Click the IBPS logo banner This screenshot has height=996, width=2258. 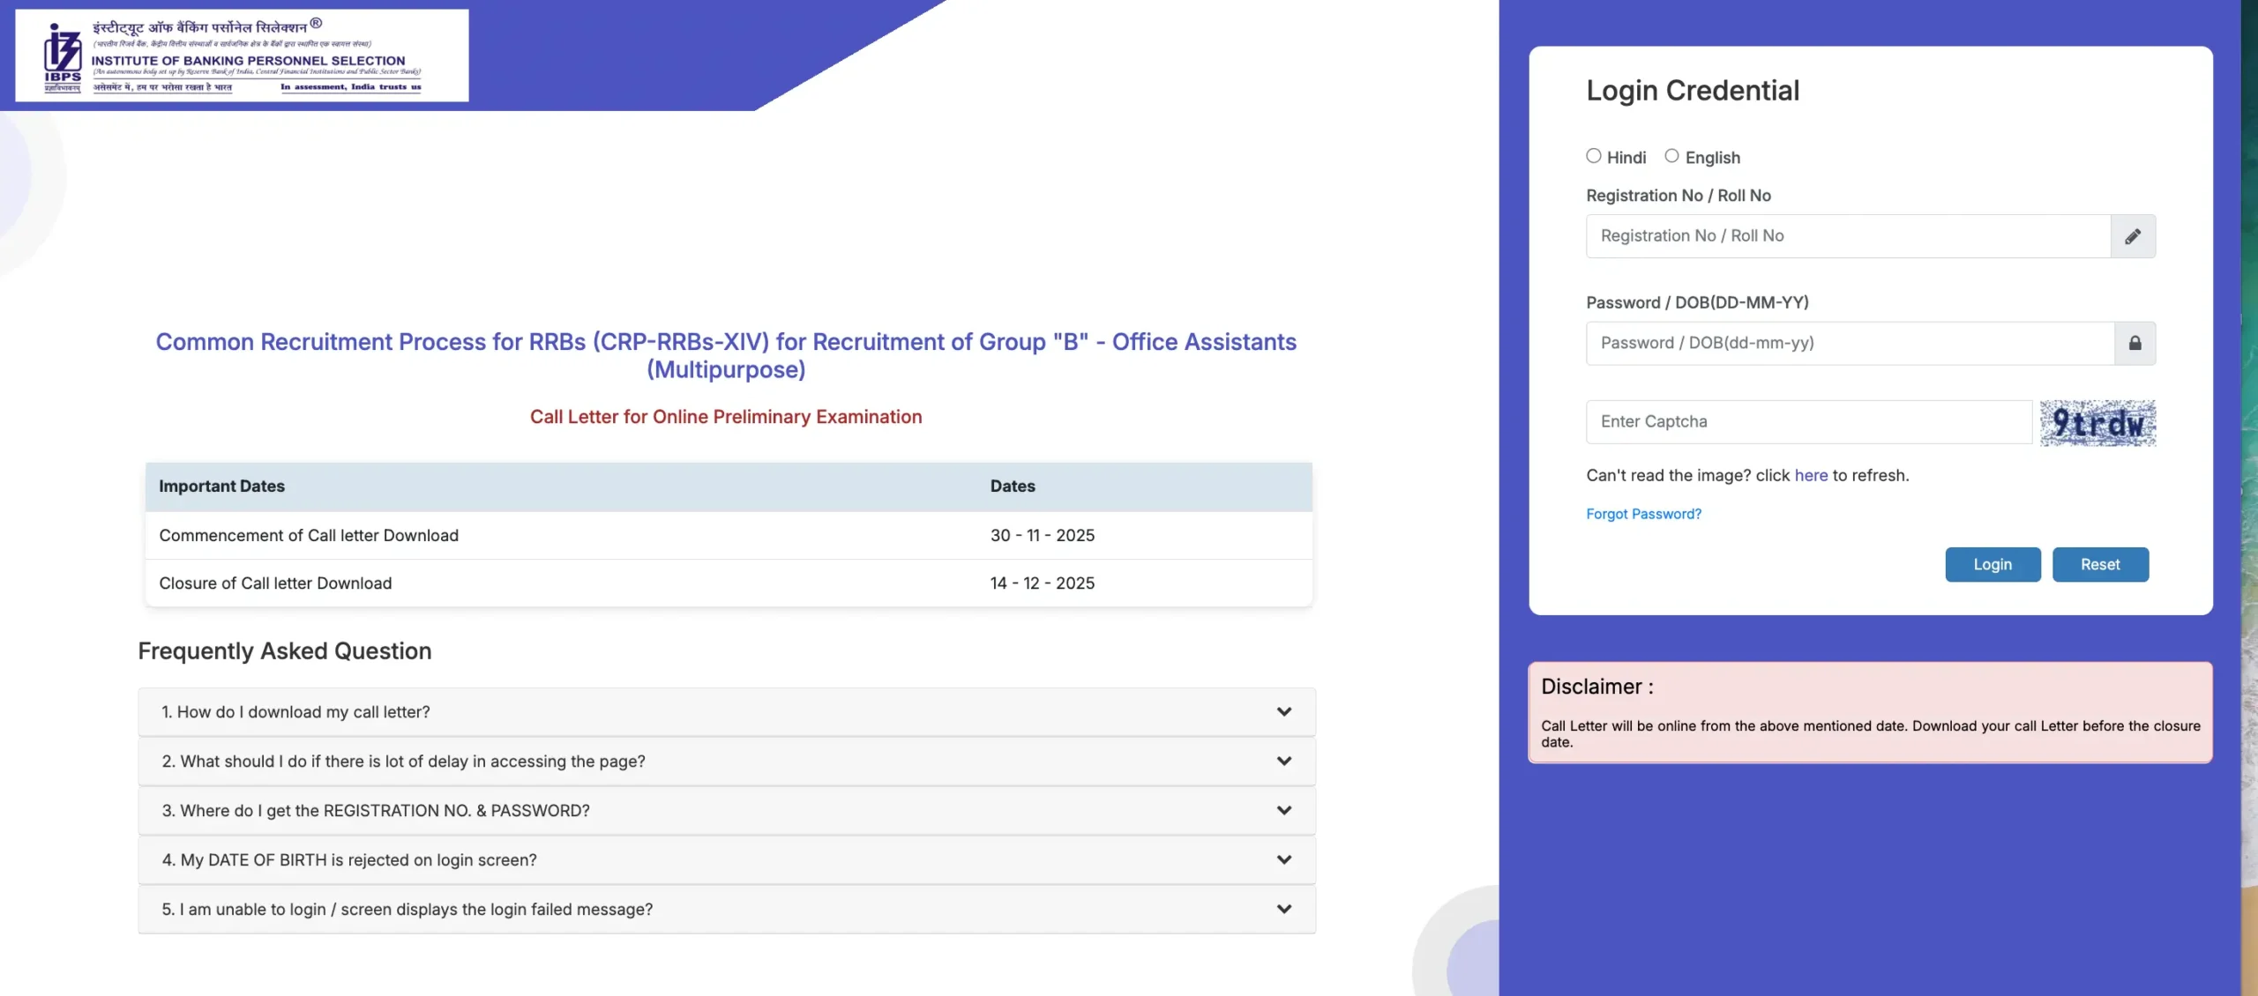[x=238, y=55]
